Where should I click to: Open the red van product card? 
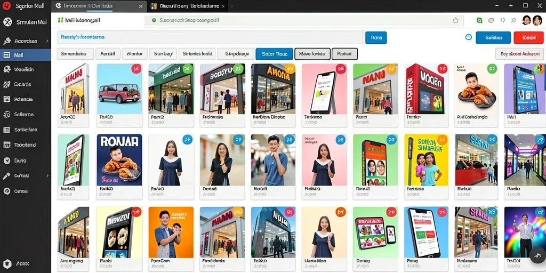[119, 95]
